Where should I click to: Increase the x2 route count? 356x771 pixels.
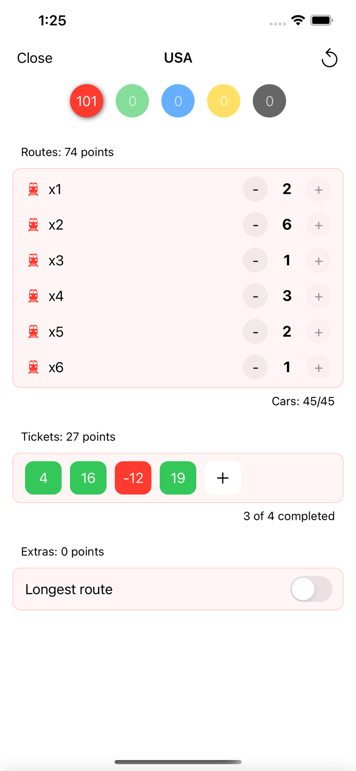[318, 225]
